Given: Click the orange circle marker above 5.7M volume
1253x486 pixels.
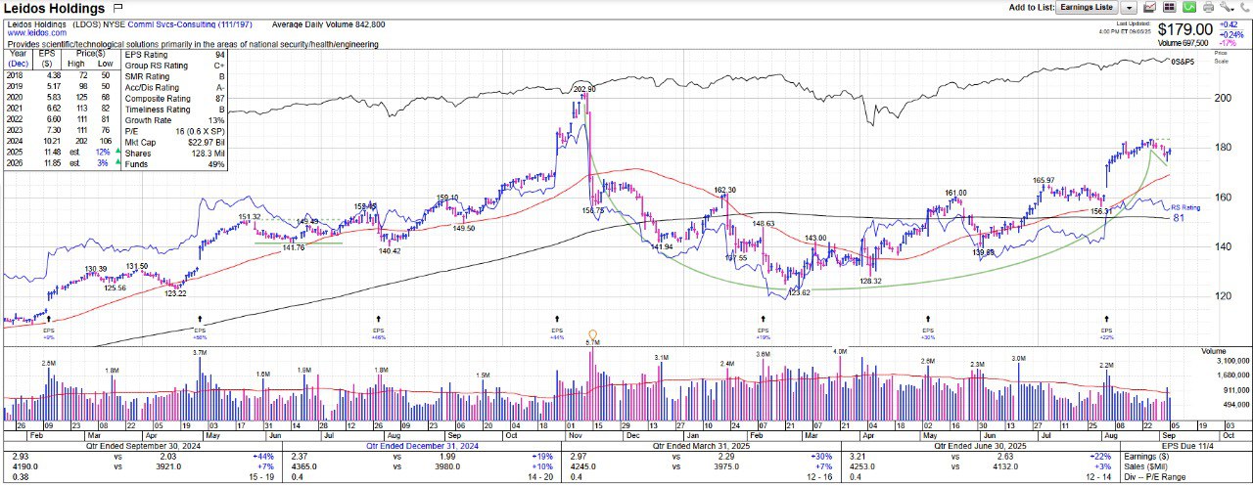Looking at the screenshot, I should 591,332.
